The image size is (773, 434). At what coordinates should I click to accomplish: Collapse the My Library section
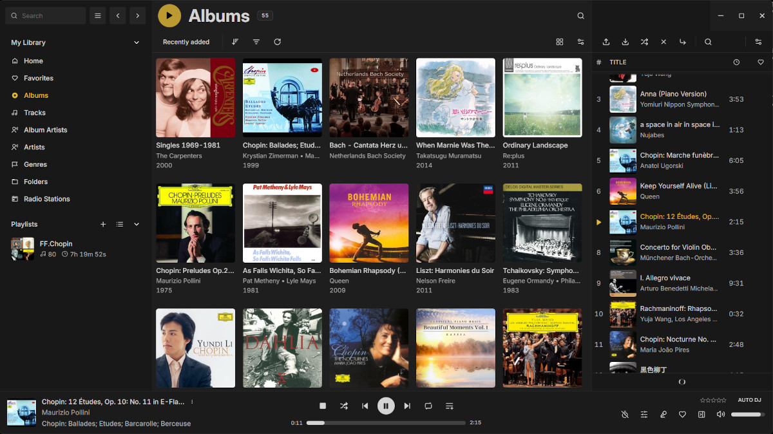pos(136,42)
